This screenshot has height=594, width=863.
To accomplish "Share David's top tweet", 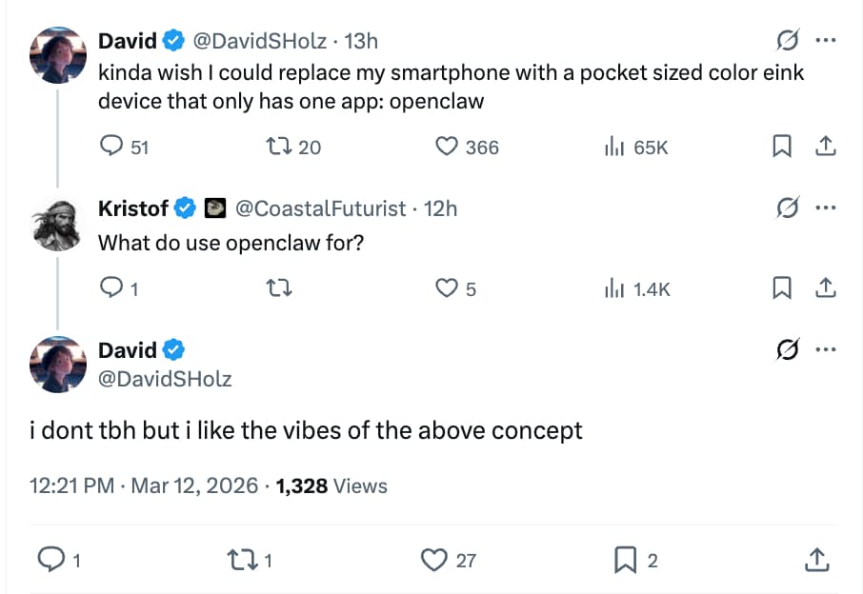I will [x=826, y=147].
